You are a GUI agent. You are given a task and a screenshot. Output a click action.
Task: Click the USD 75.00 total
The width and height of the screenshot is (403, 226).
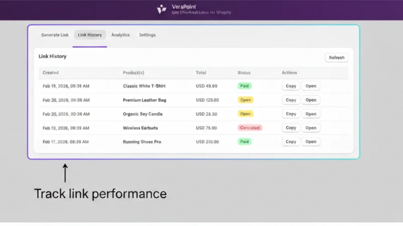click(207, 128)
